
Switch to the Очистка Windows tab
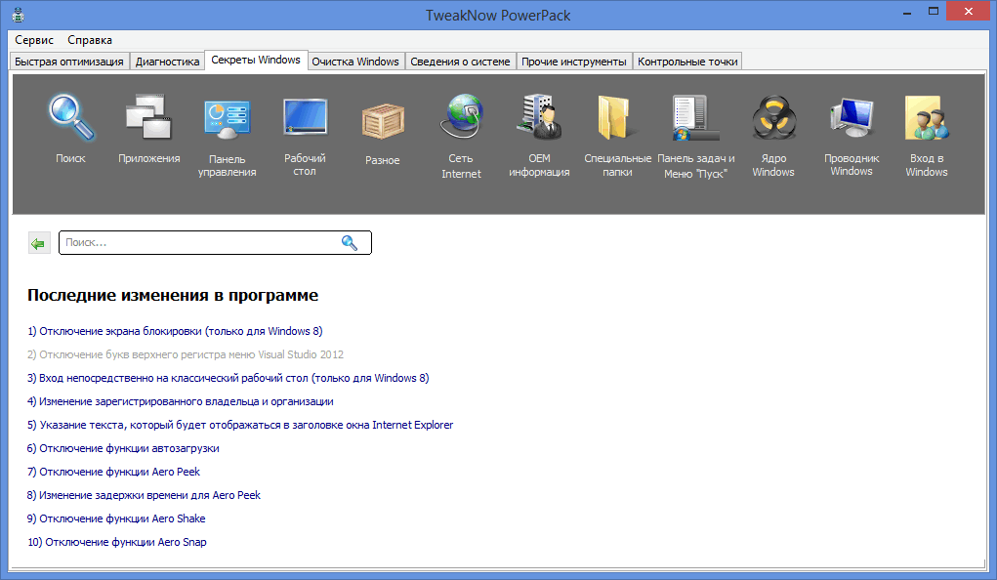pyautogui.click(x=355, y=62)
